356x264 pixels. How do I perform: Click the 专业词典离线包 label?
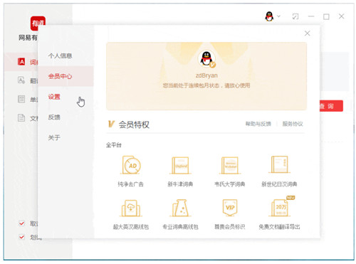point(180,227)
